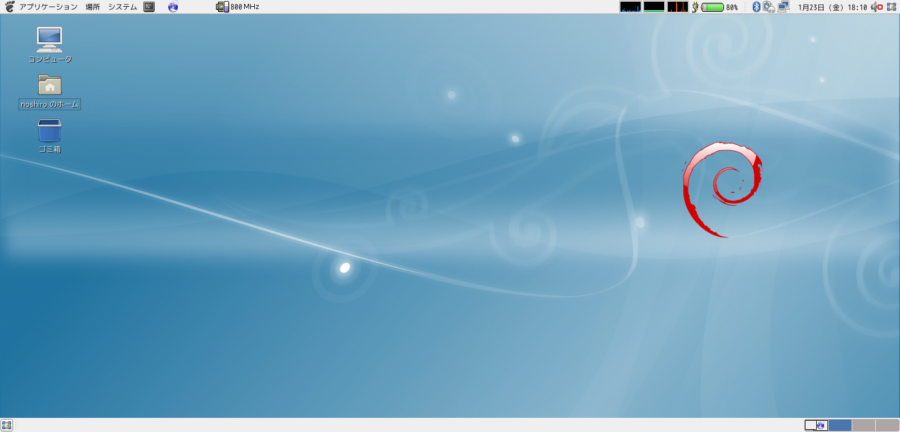Viewport: 900px width, 432px height.
Task: Switch to the third workspace
Action: click(863, 425)
